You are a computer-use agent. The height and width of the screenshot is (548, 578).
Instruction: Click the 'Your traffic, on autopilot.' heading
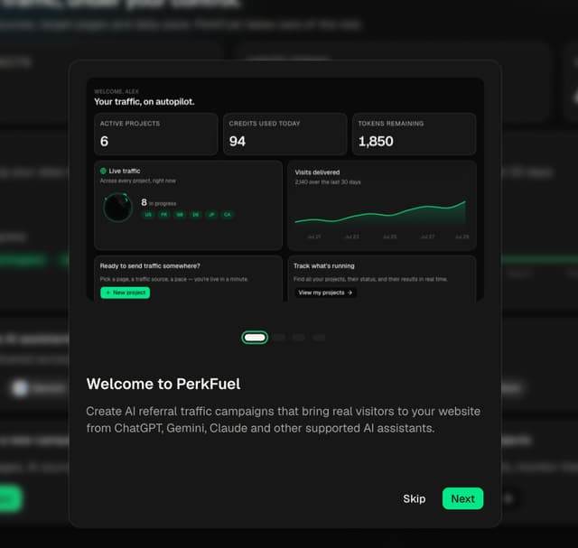(x=144, y=102)
